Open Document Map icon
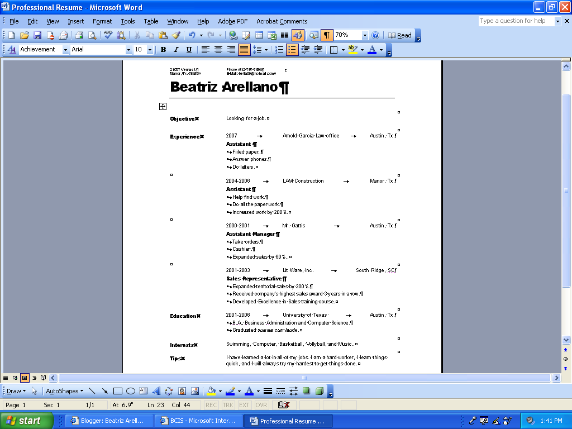Screen dimensions: 572x429 pyautogui.click(x=314, y=35)
